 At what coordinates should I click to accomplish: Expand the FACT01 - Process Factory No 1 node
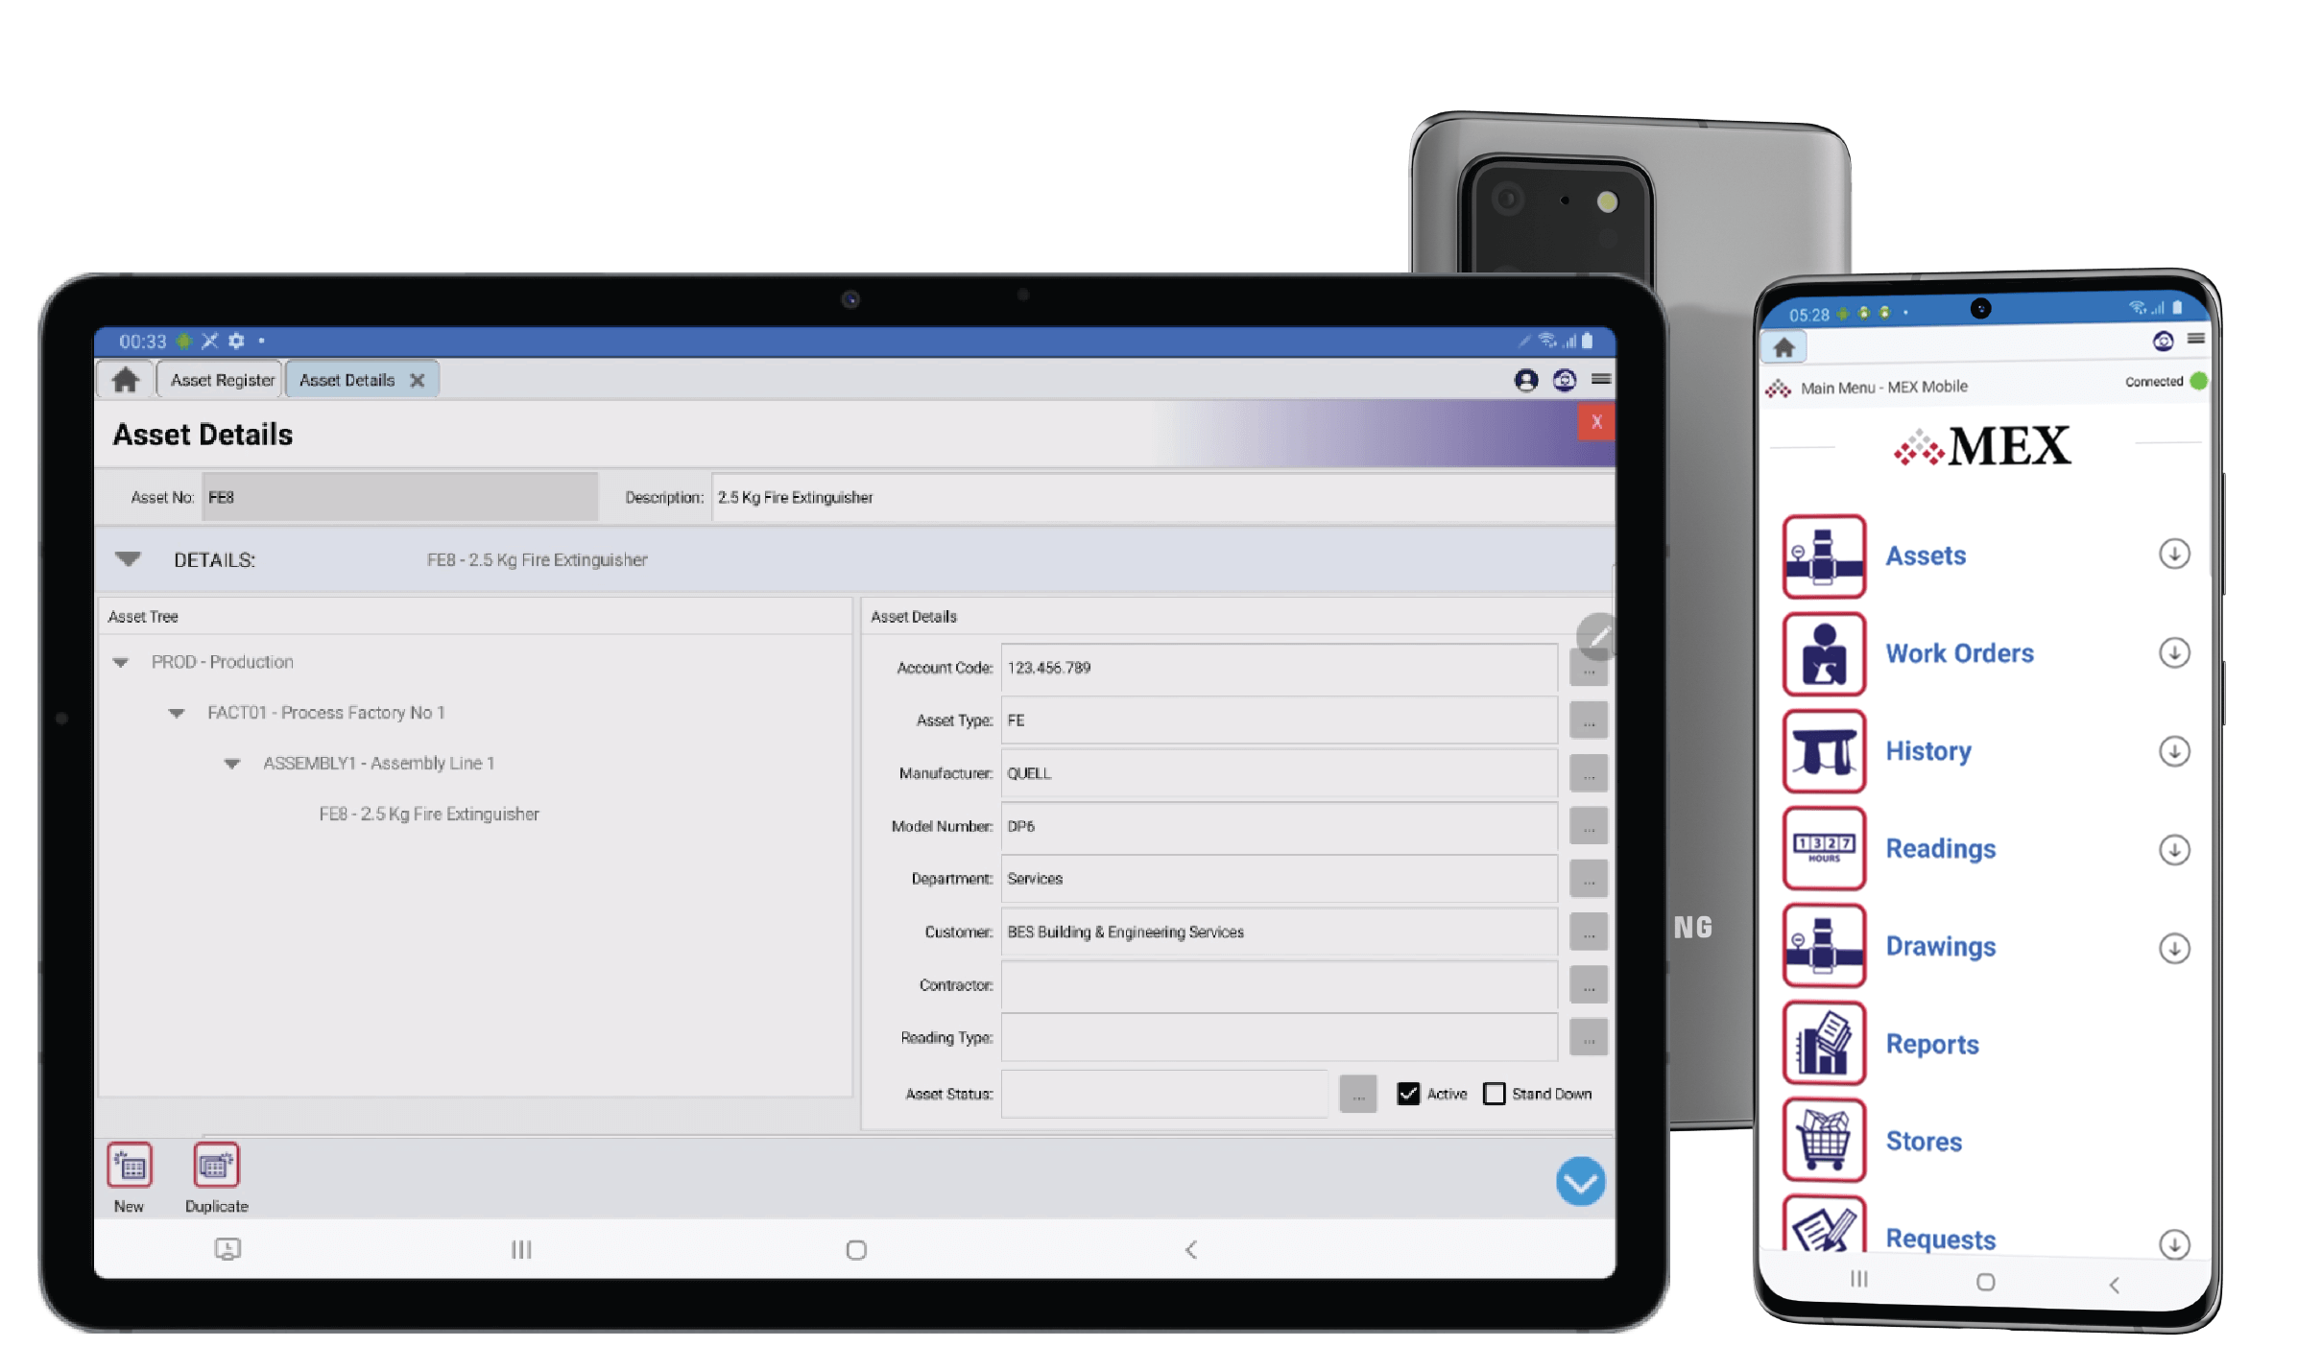(178, 711)
